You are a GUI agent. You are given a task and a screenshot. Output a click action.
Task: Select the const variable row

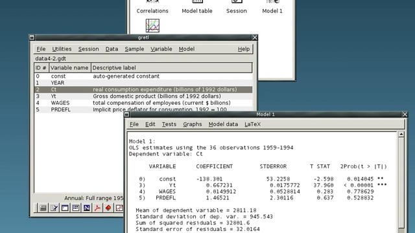tap(143, 76)
